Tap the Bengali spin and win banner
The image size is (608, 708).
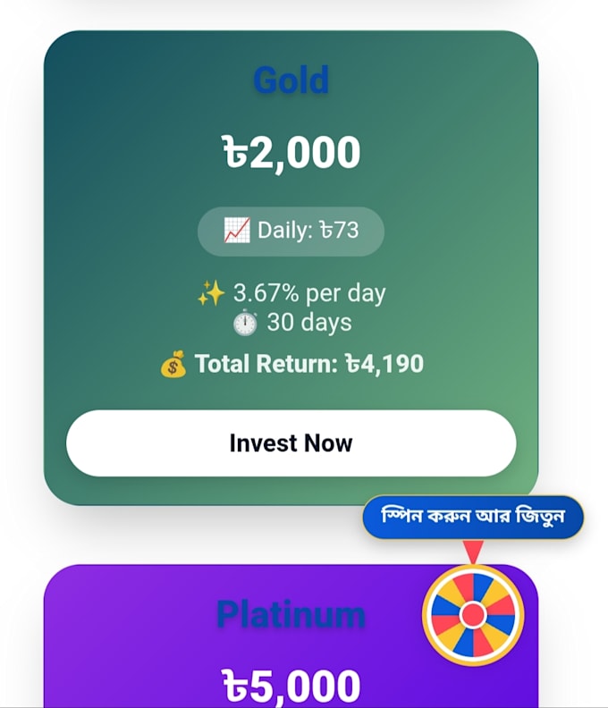pyautogui.click(x=473, y=517)
